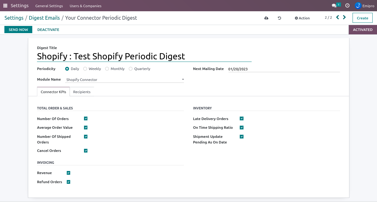Switch to Connector KPIs tab
This screenshot has width=377, height=216.
click(x=53, y=92)
